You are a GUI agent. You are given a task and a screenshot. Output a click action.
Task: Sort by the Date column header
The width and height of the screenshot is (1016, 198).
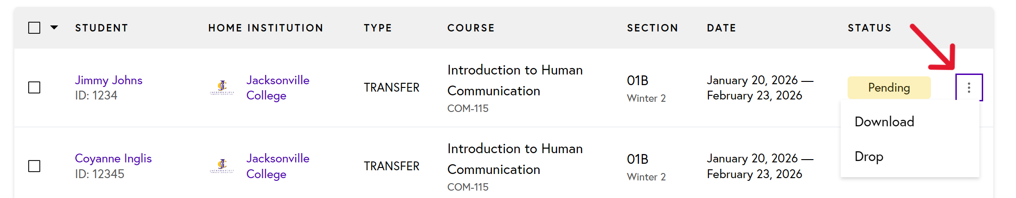(721, 28)
